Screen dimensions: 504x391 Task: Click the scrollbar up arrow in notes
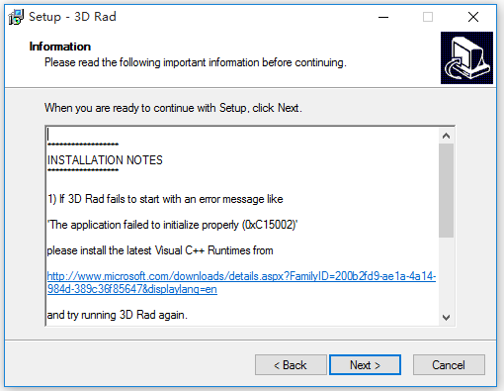click(446, 136)
